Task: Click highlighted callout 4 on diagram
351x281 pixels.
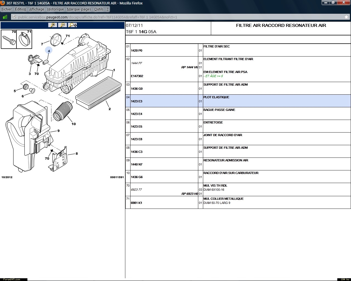Action: (x=49, y=51)
